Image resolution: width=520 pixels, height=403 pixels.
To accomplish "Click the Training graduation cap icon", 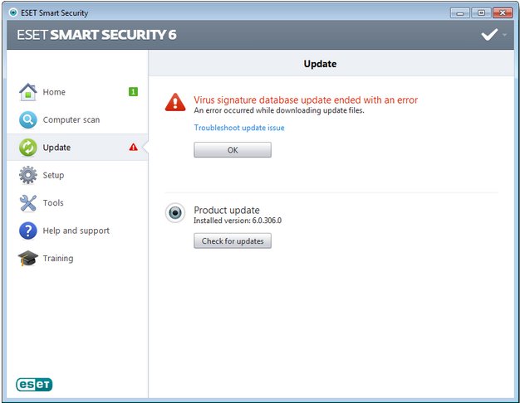I will click(x=28, y=258).
